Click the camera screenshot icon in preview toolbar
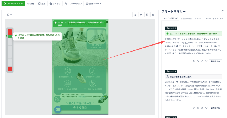The width and height of the screenshot is (227, 118). point(153,14)
